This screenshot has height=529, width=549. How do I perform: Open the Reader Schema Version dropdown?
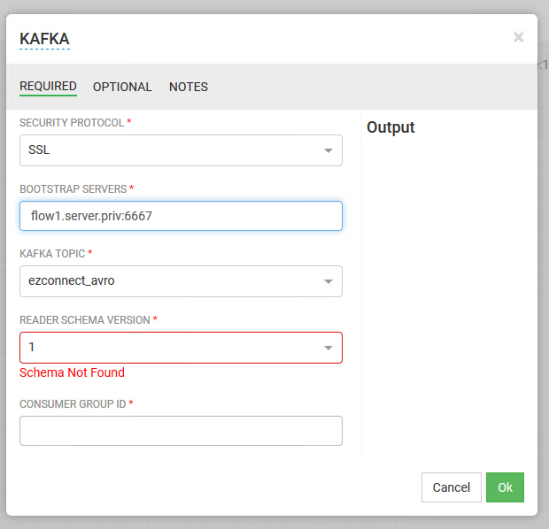tap(168, 348)
